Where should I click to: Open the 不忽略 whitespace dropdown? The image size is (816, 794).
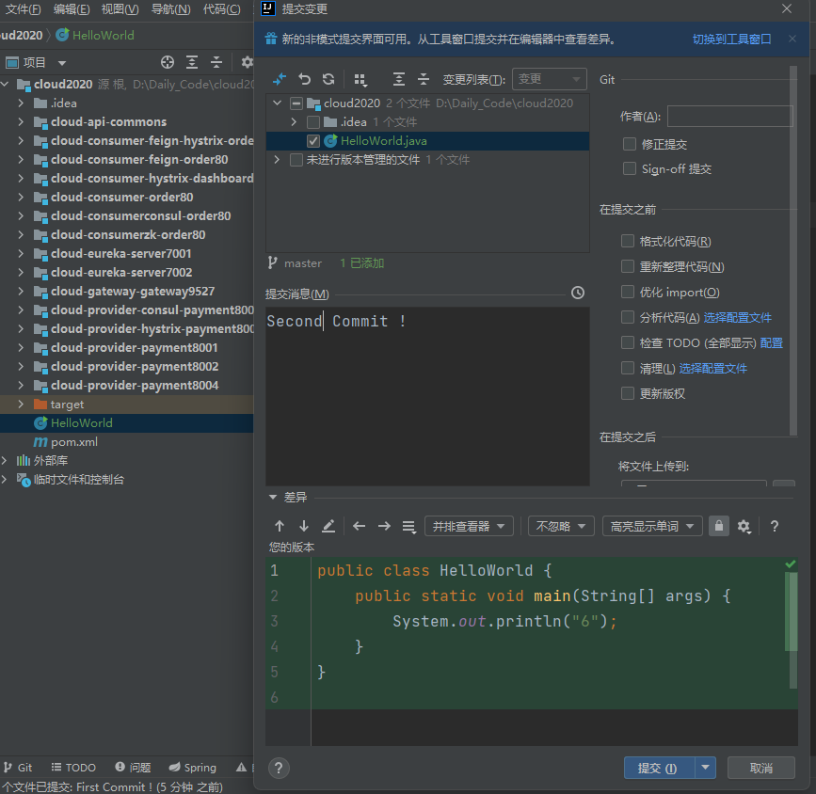click(x=561, y=526)
